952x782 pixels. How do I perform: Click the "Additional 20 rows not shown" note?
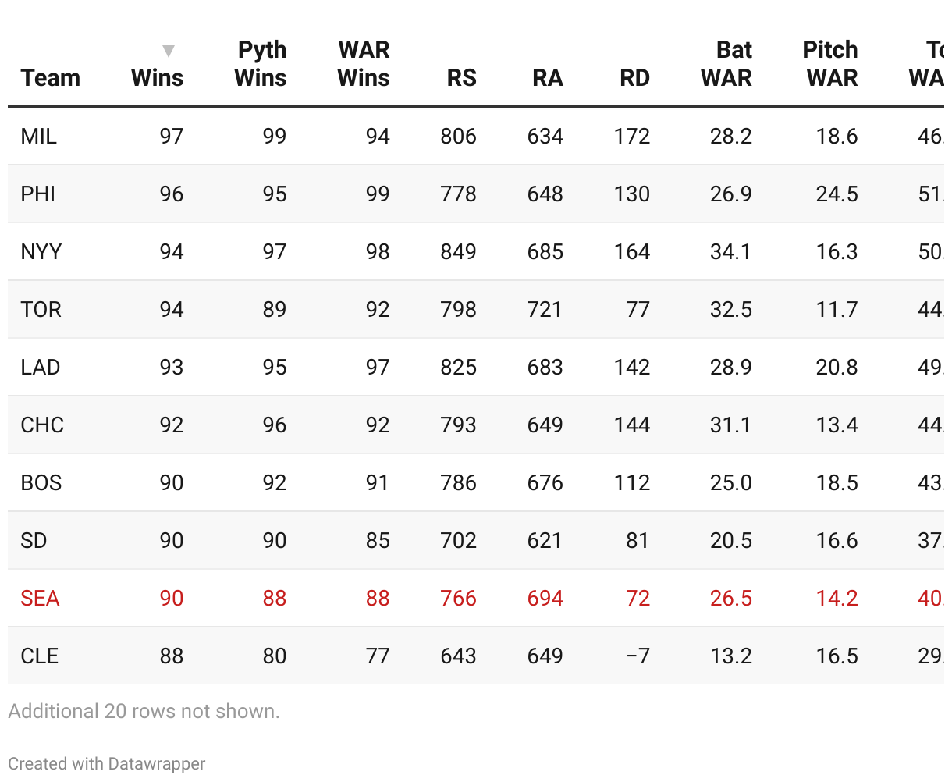(x=144, y=711)
